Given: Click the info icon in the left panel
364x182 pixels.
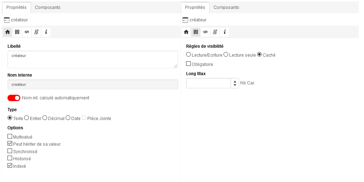Looking at the screenshot, I should 46,32.
